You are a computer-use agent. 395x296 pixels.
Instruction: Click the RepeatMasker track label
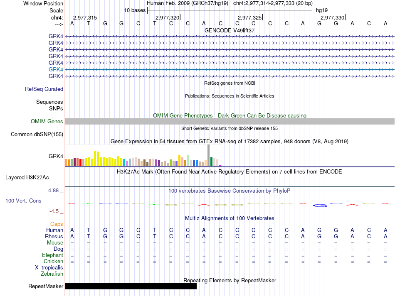(46, 286)
